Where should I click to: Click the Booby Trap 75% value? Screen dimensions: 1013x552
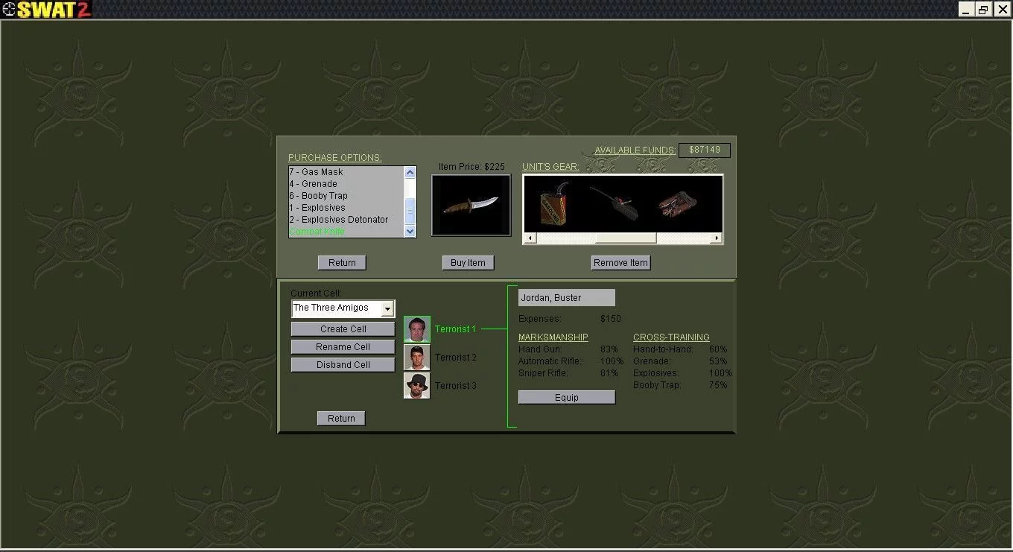click(718, 385)
